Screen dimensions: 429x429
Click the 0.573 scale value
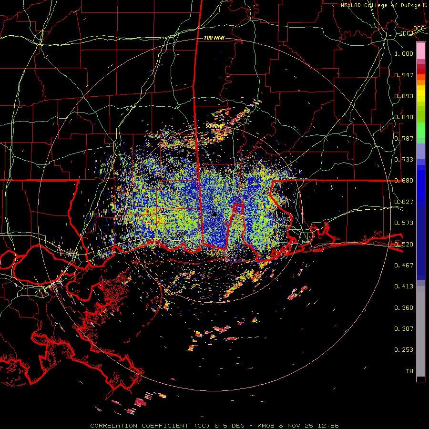coord(404,223)
